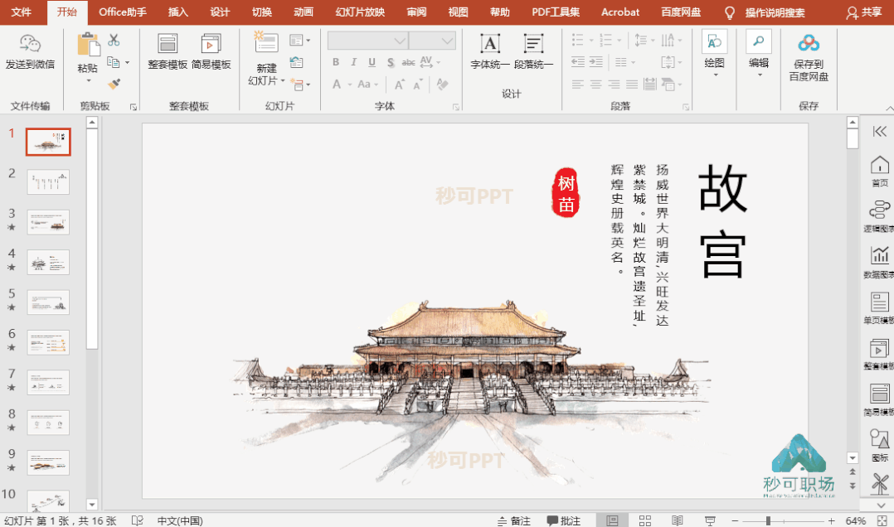Switch to the 幻灯片放映 slideshow tab

[x=360, y=12]
